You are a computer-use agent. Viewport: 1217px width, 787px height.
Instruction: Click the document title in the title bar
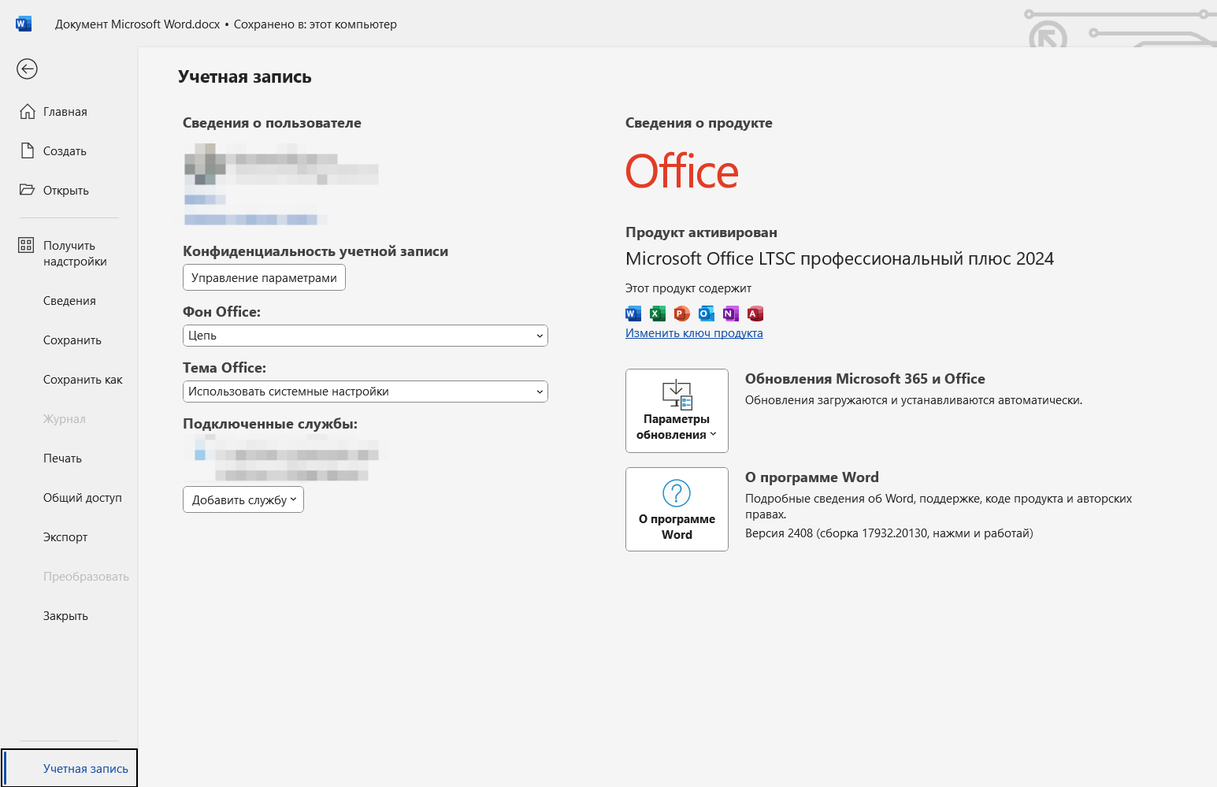pyautogui.click(x=138, y=24)
